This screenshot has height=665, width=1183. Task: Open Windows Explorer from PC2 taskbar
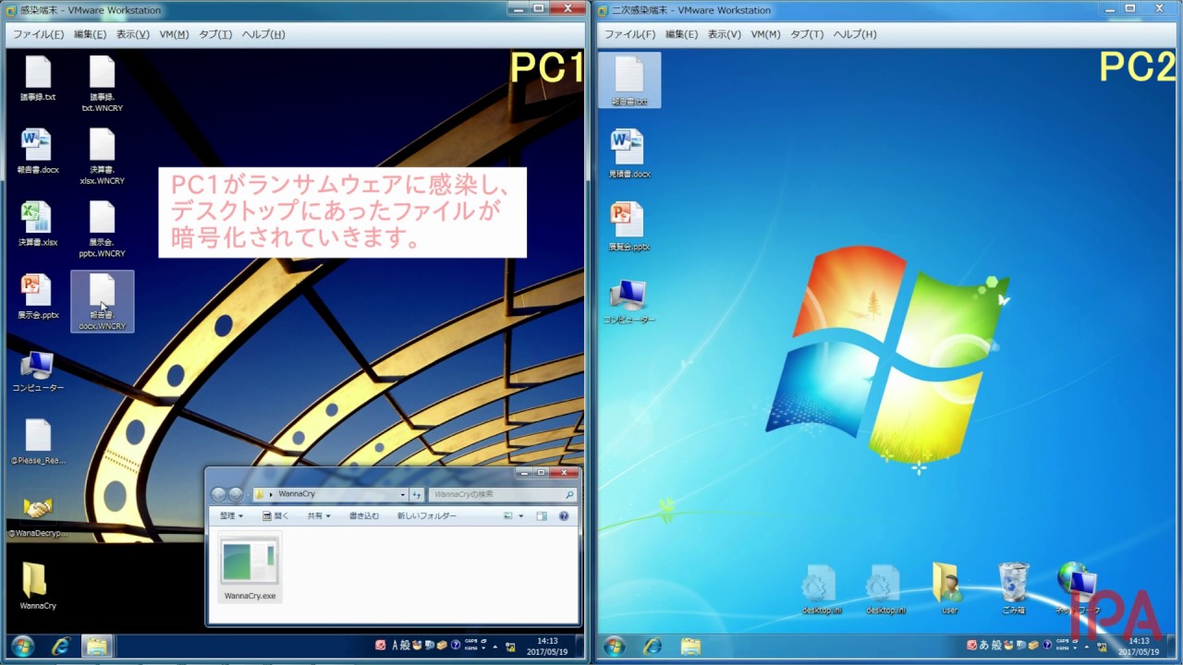[x=690, y=646]
